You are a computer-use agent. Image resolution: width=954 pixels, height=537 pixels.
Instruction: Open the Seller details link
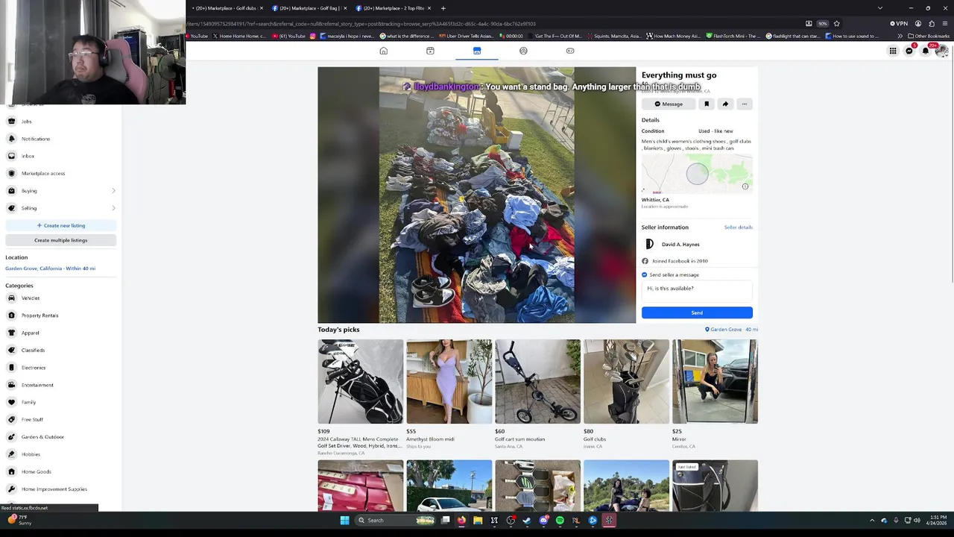coord(738,227)
